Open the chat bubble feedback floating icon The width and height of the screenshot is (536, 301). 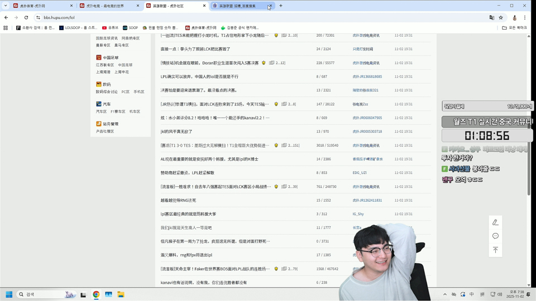tap(495, 236)
